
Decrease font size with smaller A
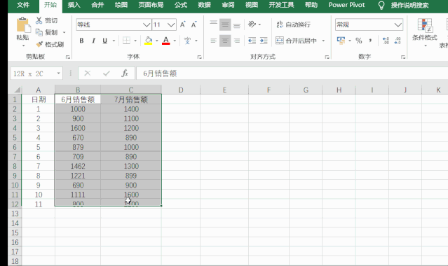point(194,24)
